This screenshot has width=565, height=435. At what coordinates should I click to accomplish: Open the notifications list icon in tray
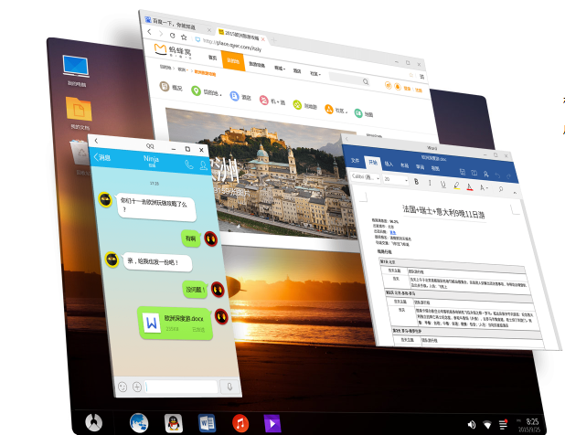(504, 425)
